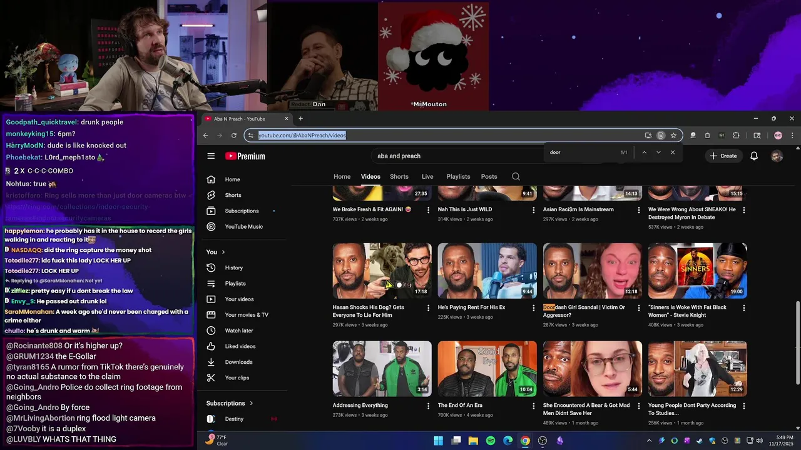Open the YouTube account avatar menu
The height and width of the screenshot is (450, 801).
tap(777, 156)
